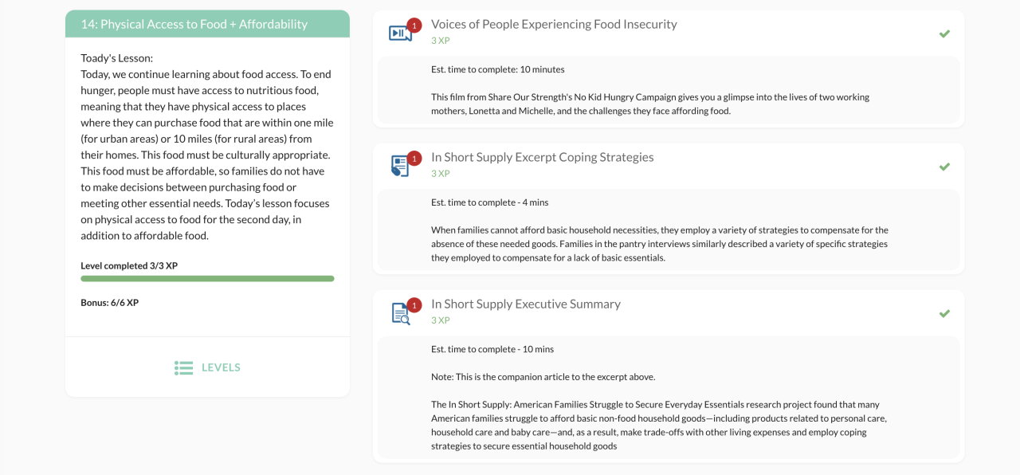This screenshot has height=475, width=1020.
Task: Click the completion checkmark for Coping Strategies
Action: pos(944,167)
